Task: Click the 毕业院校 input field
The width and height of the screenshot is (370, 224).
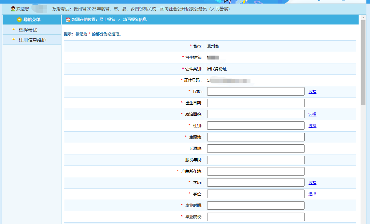Action: click(x=256, y=217)
